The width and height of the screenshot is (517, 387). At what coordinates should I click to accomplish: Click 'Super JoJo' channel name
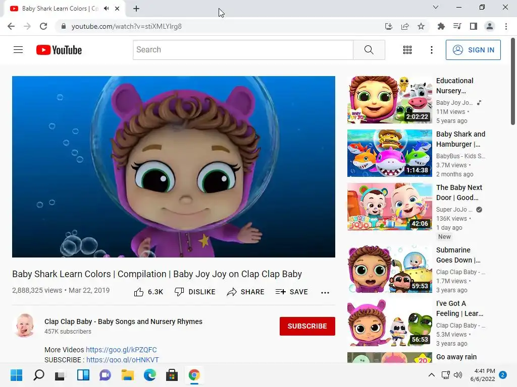tap(454, 209)
